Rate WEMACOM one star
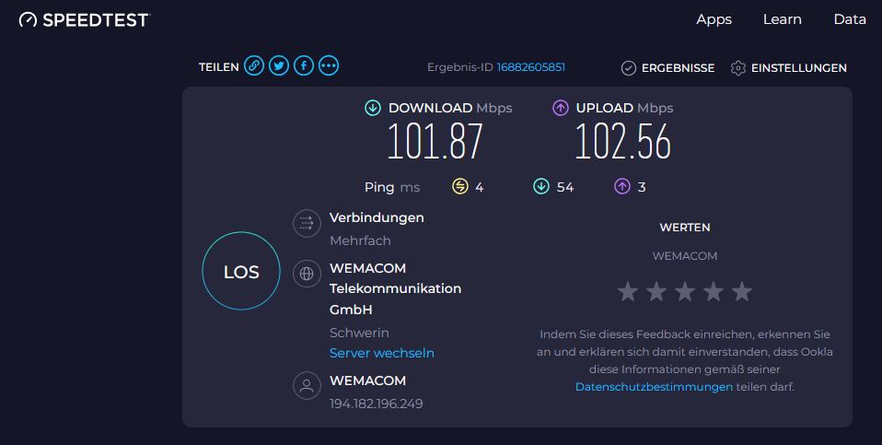Image resolution: width=882 pixels, height=445 pixels. 628,291
